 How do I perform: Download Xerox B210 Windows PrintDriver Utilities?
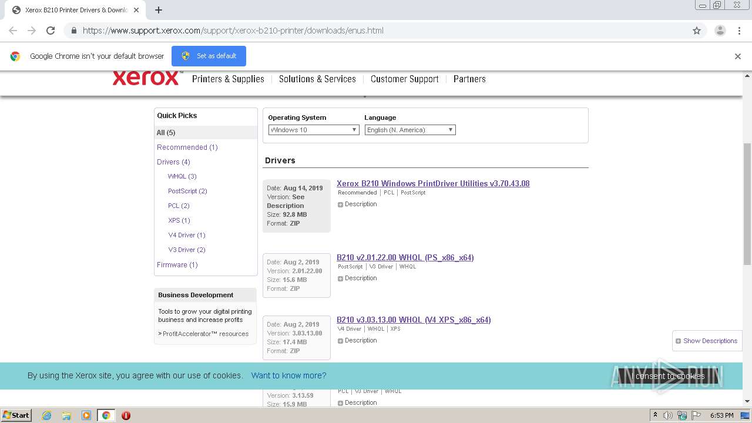[x=433, y=183]
